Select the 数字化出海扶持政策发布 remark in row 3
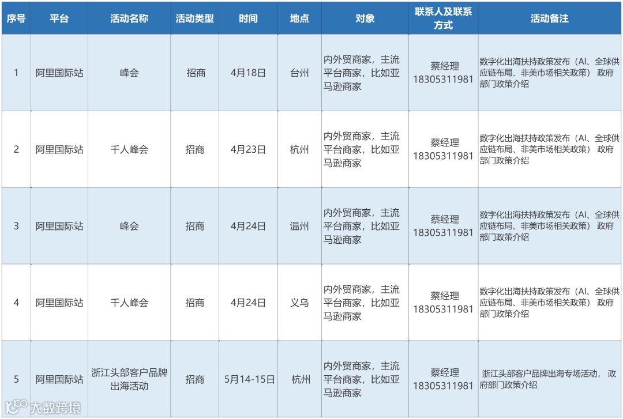Image resolution: width=623 pixels, height=419 pixels. [x=550, y=226]
